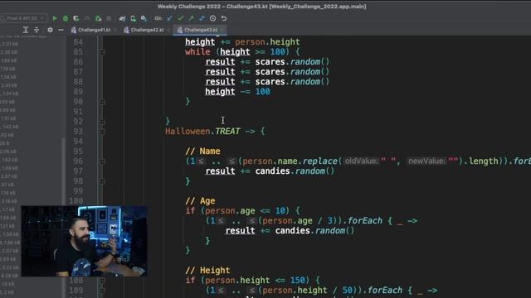Click the webcam video overlay
The width and height of the screenshot is (531, 298).
click(84, 241)
